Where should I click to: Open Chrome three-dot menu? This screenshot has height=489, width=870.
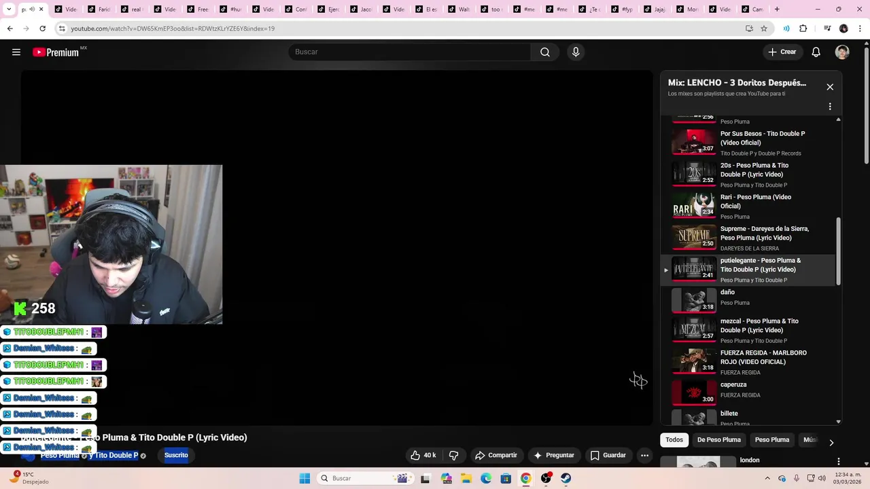point(860,29)
